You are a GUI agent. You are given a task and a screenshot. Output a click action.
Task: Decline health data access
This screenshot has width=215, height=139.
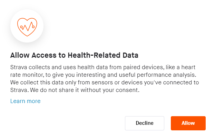[145, 123]
